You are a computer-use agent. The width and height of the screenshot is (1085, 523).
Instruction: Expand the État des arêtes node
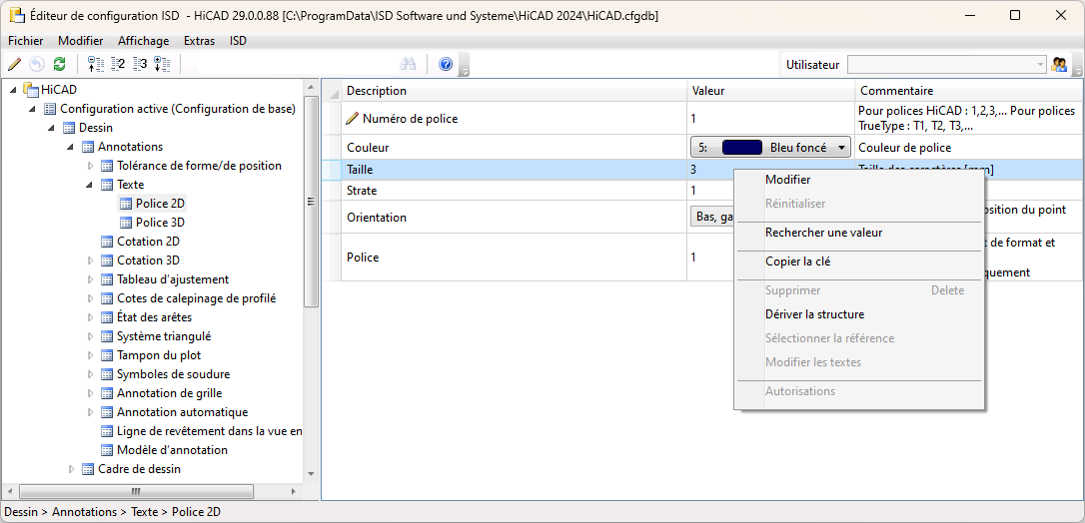[x=89, y=317]
